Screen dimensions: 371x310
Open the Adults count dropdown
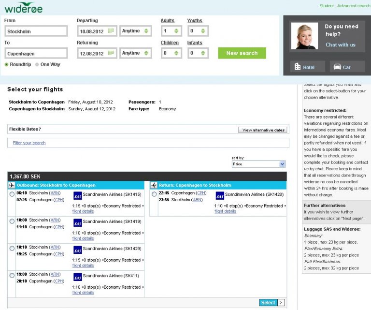[x=171, y=31]
